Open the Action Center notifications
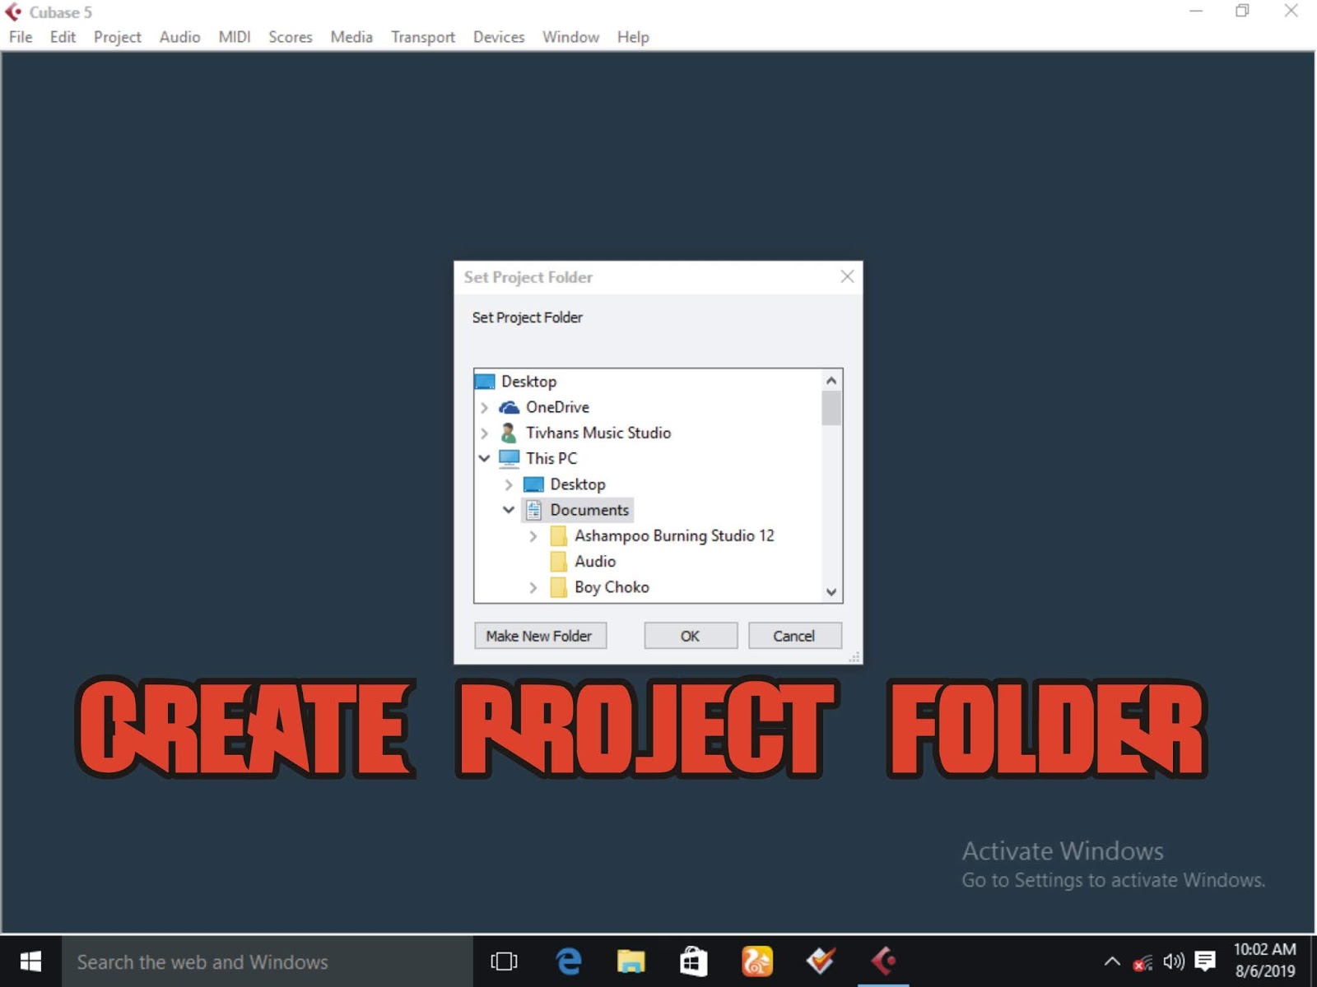The width and height of the screenshot is (1317, 987). coord(1205,961)
